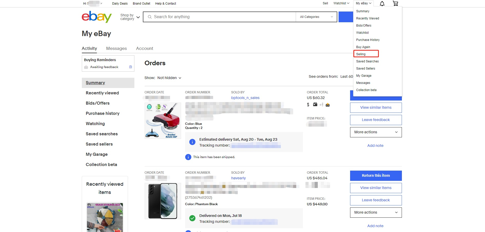Image resolution: width=485 pixels, height=232 pixels.
Task: Open the notifications bell
Action: (x=382, y=4)
